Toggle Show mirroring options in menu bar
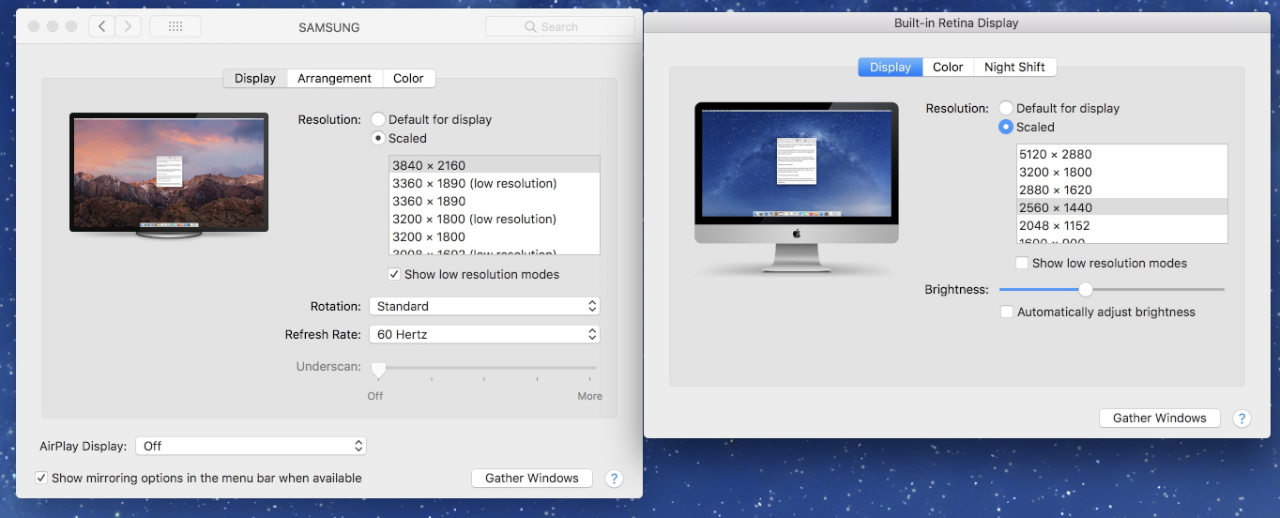Screen dimensions: 1280x518 pos(41,478)
